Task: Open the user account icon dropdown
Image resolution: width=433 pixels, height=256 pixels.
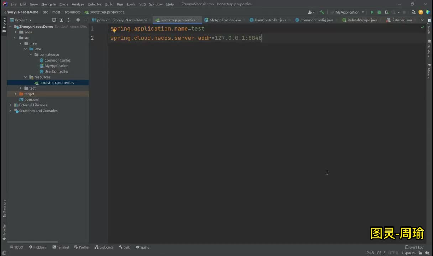Action: tap(311, 12)
